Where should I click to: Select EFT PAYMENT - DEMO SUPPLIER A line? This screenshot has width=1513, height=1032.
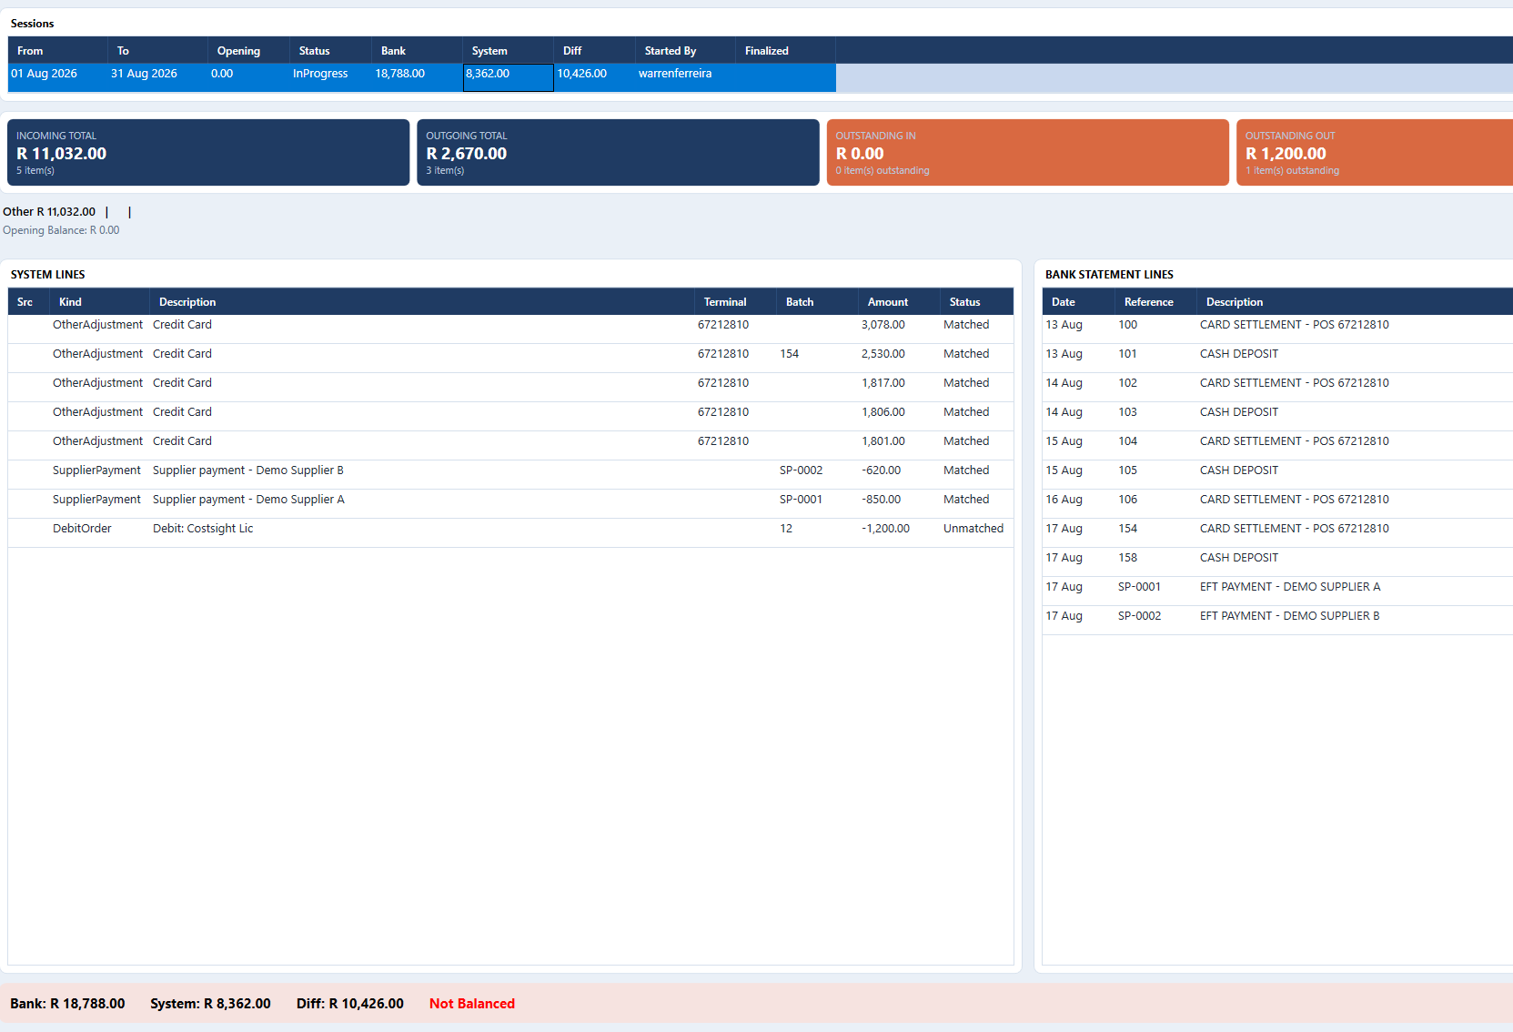pyautogui.click(x=1277, y=592)
